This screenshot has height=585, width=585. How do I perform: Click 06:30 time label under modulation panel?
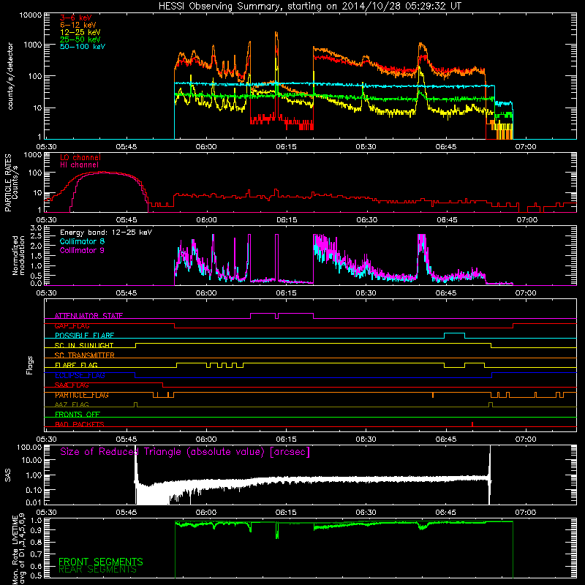coord(366,293)
